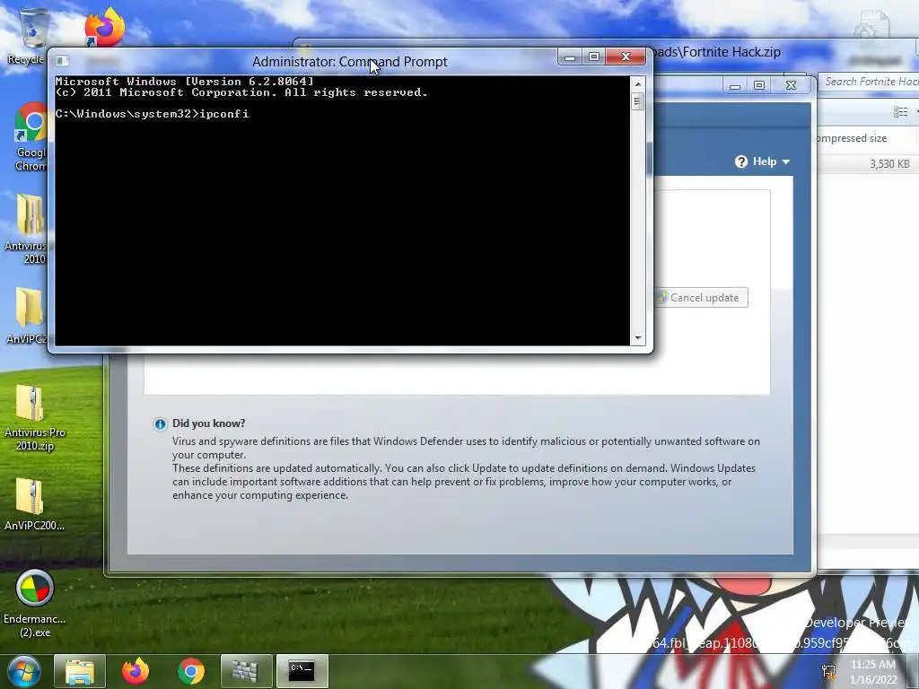Click the Did you know info icon
Image resolution: width=919 pixels, height=689 pixels.
pos(160,424)
